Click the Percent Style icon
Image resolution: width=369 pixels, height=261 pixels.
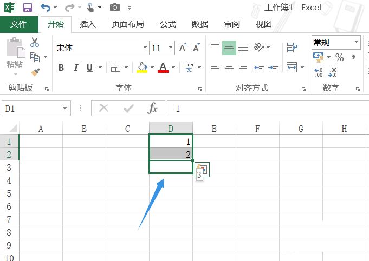pyautogui.click(x=339, y=57)
